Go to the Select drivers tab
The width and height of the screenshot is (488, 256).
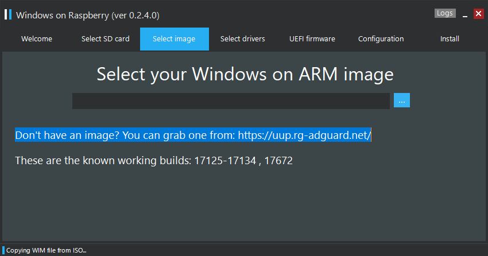(243, 39)
